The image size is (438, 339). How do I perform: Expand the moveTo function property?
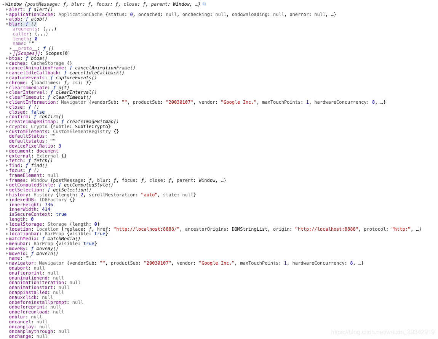(x=7, y=254)
